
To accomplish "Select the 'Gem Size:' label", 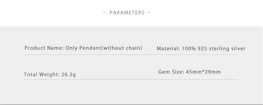I will (171, 72).
